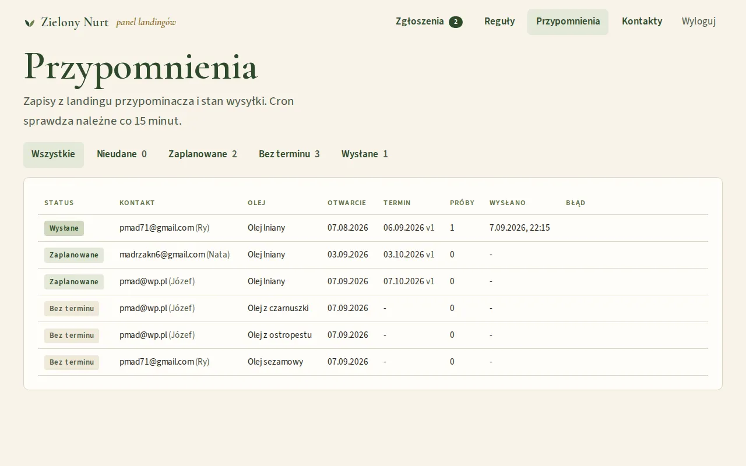The height and width of the screenshot is (466, 746).
Task: Click the Wysłane status badge
Action: [x=64, y=228]
